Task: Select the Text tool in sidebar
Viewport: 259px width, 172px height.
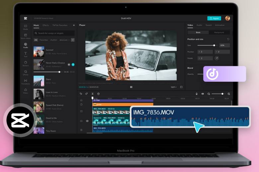Action: point(26,54)
